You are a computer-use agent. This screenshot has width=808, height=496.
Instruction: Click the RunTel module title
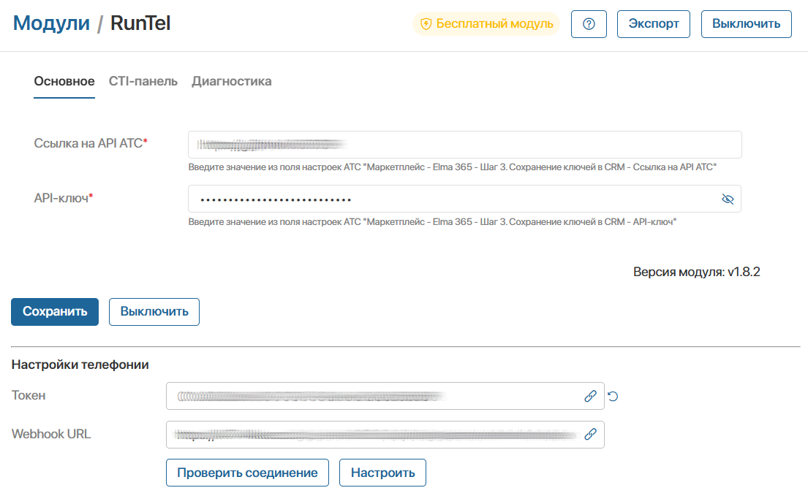click(x=140, y=23)
